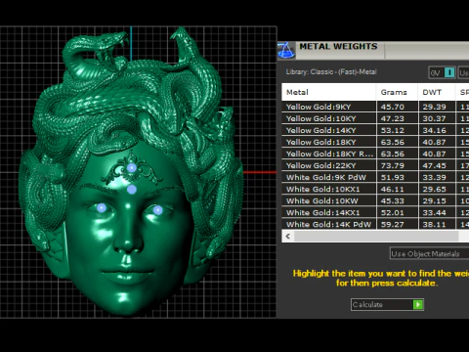Image resolution: width=469 pixels, height=352 pixels.
Task: Select the White Gold:9K PdW row
Action: (375, 177)
